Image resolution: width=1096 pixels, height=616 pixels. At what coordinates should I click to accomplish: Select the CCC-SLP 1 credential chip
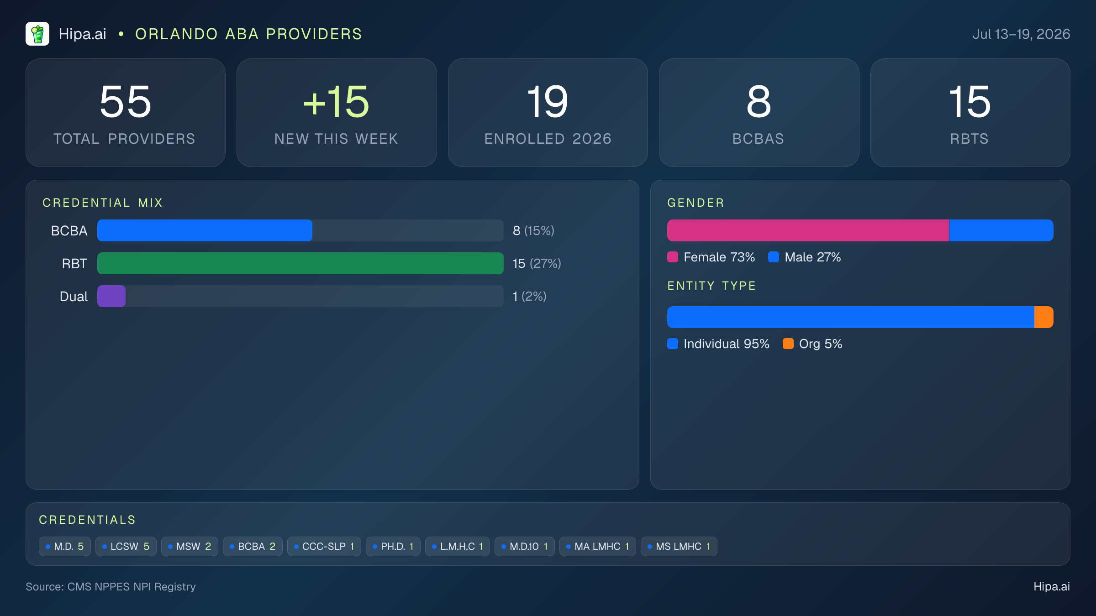coord(324,546)
